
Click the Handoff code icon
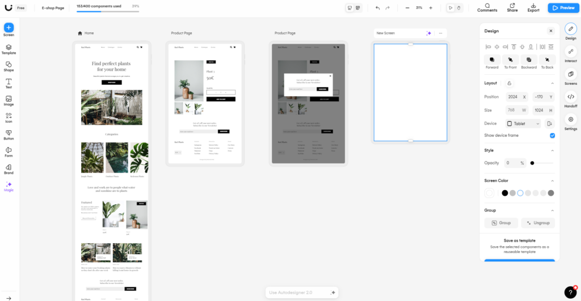(571, 97)
